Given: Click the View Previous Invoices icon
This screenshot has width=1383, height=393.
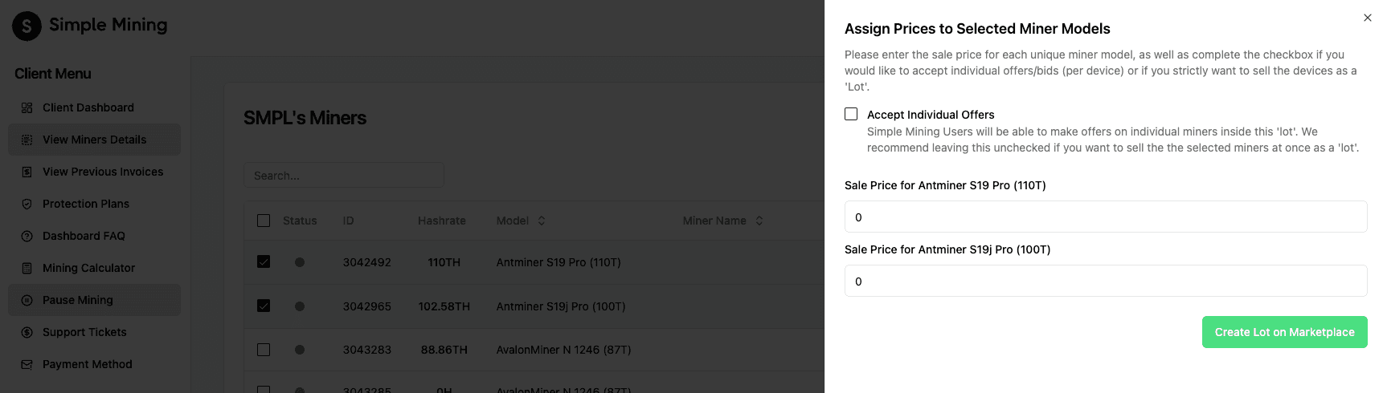Looking at the screenshot, I should 27,172.
